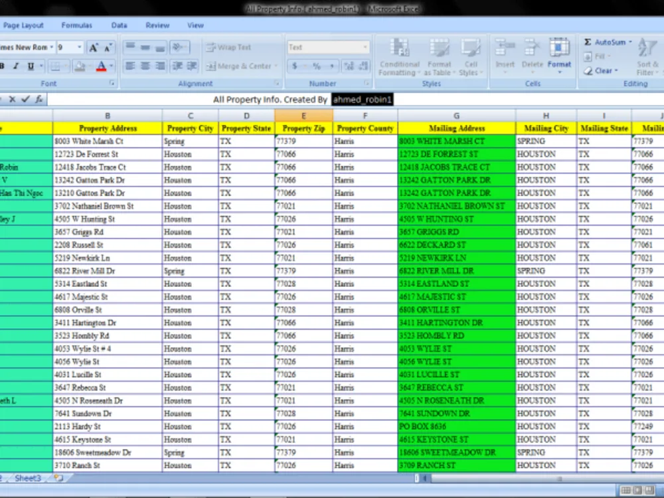Confirm entry with the check mark
Screen dimensions: 664x498
[x=25, y=99]
